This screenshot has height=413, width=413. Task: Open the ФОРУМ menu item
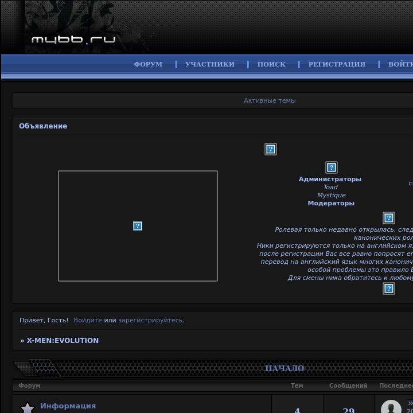pyautogui.click(x=148, y=64)
